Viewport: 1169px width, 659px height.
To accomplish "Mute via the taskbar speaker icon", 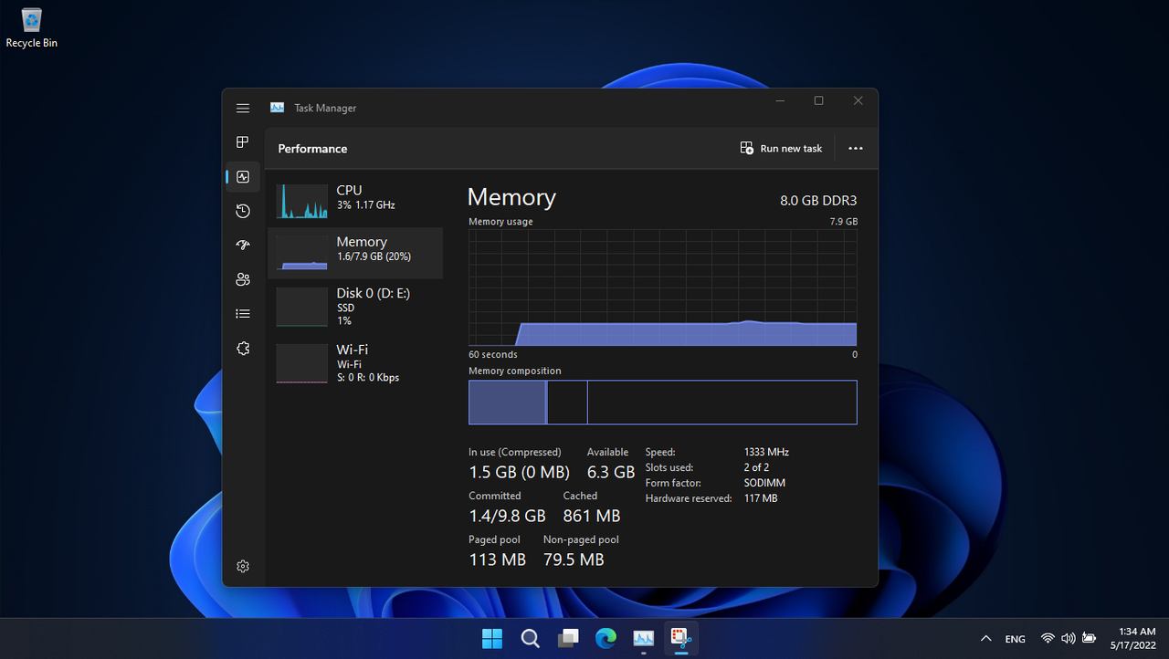I will [x=1068, y=639].
